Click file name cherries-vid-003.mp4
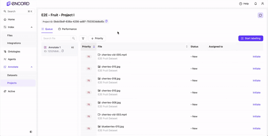Image resolution: width=268 pixels, height=136 pixels. click(114, 115)
